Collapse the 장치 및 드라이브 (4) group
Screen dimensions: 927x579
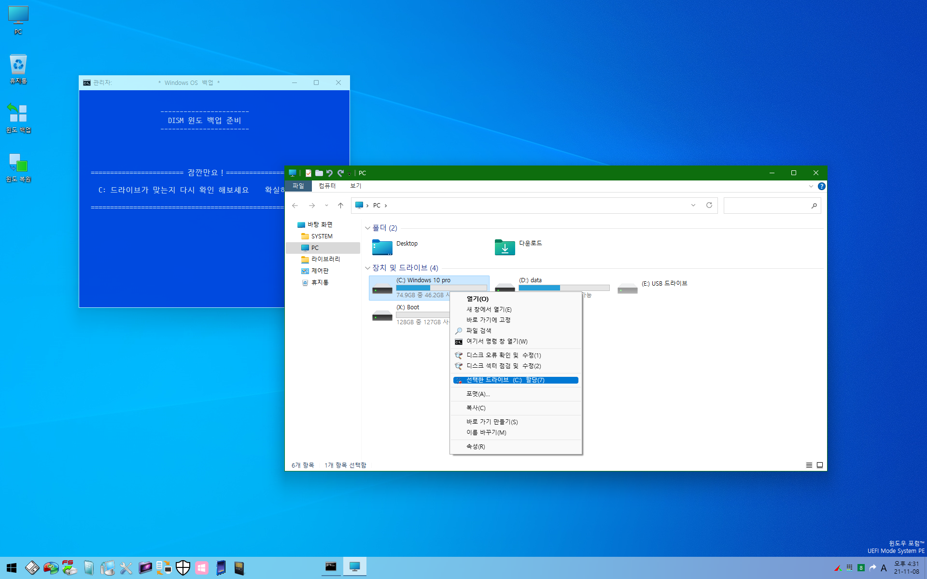tap(368, 268)
